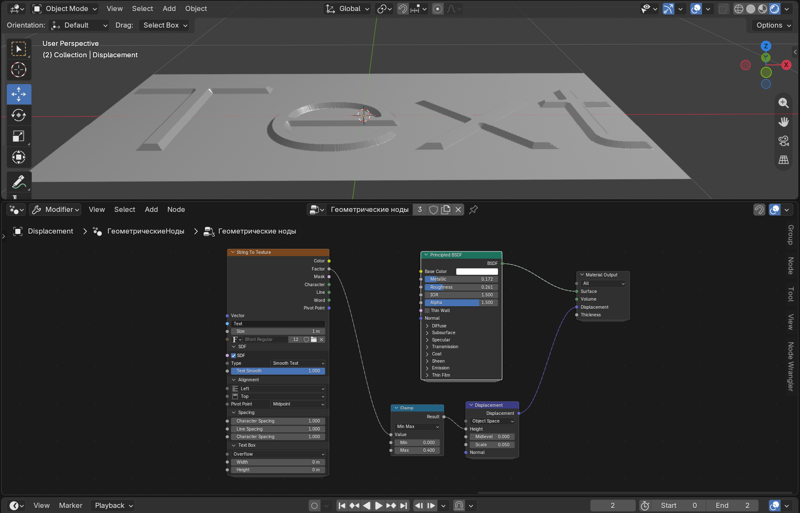This screenshot has height=513, width=800.
Task: Click the Base Color white swatch
Action: point(477,271)
